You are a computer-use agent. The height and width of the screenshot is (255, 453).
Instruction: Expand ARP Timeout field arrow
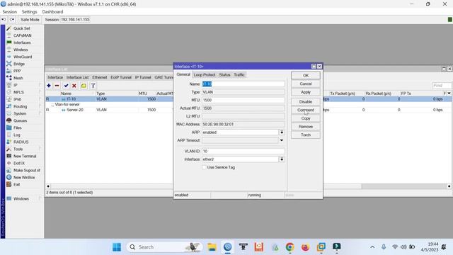282,140
